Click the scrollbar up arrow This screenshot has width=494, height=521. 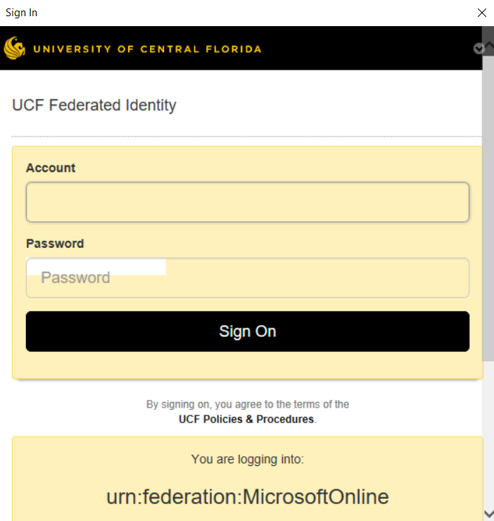click(488, 44)
